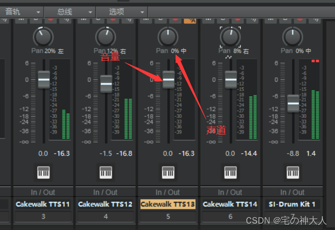Click the volume fader handle on Cakewalk TTS12
Viewport: 335px width, 230px height.
[106, 84]
